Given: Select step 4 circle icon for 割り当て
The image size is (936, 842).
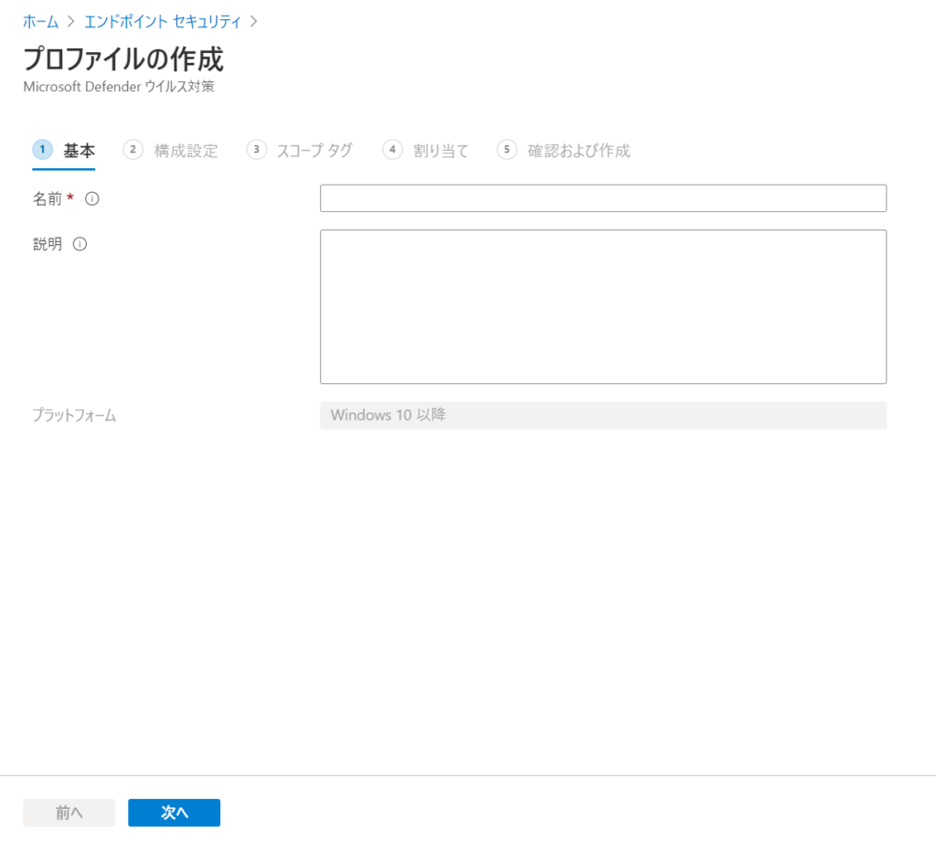Looking at the screenshot, I should [x=392, y=149].
